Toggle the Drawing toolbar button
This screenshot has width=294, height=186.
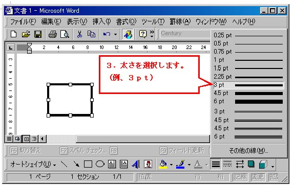pyautogui.click(x=128, y=34)
